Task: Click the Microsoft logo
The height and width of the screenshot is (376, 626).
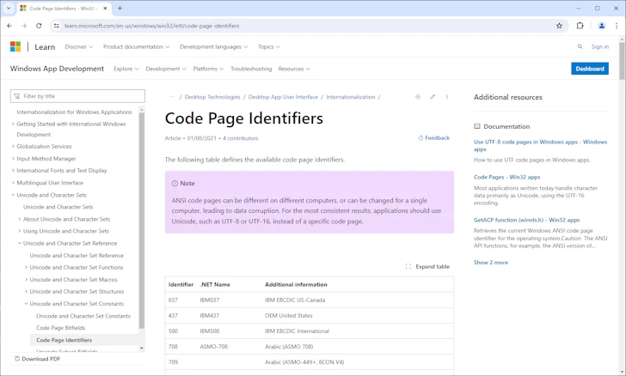Action: 15,46
